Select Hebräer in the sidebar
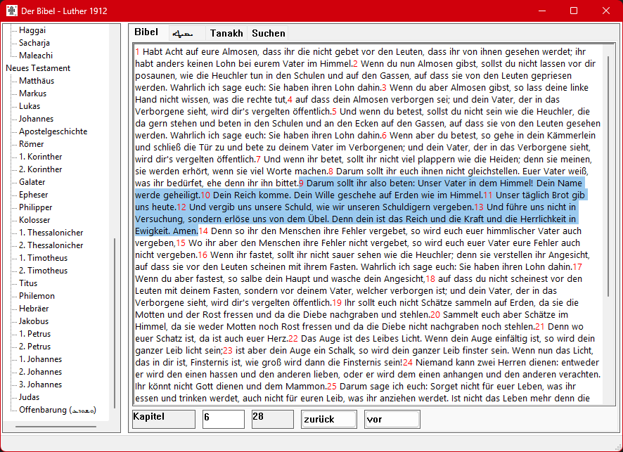This screenshot has width=623, height=452. pos(35,309)
